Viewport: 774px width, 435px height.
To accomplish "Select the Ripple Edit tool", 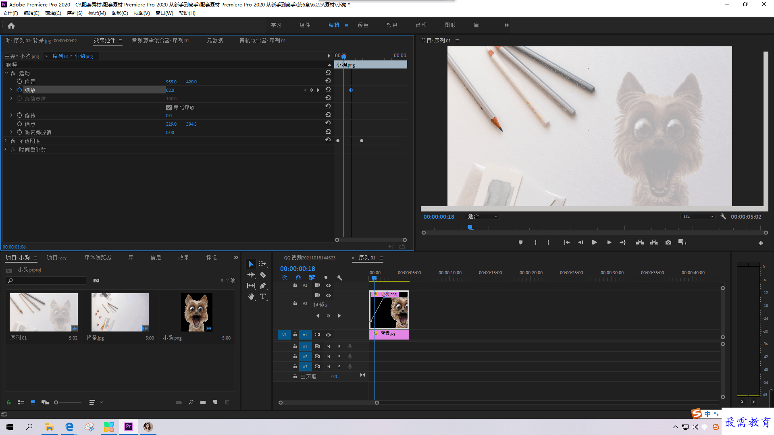I will (x=251, y=275).
